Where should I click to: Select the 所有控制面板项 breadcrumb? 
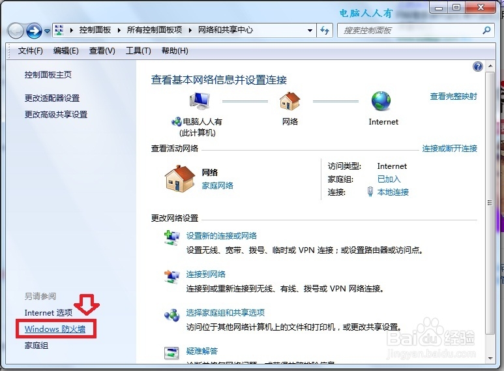tap(155, 30)
